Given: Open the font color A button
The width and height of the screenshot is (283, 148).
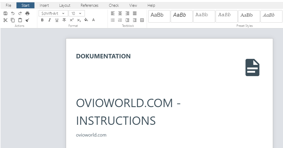Looking at the screenshot, I should click(x=93, y=20).
